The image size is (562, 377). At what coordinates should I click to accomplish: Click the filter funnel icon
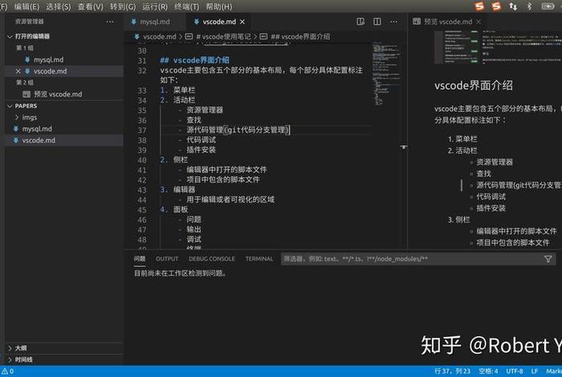[x=548, y=259]
